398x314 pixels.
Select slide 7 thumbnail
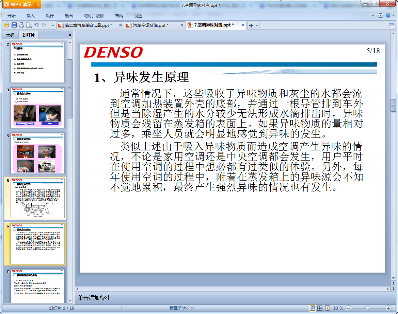tap(37, 287)
